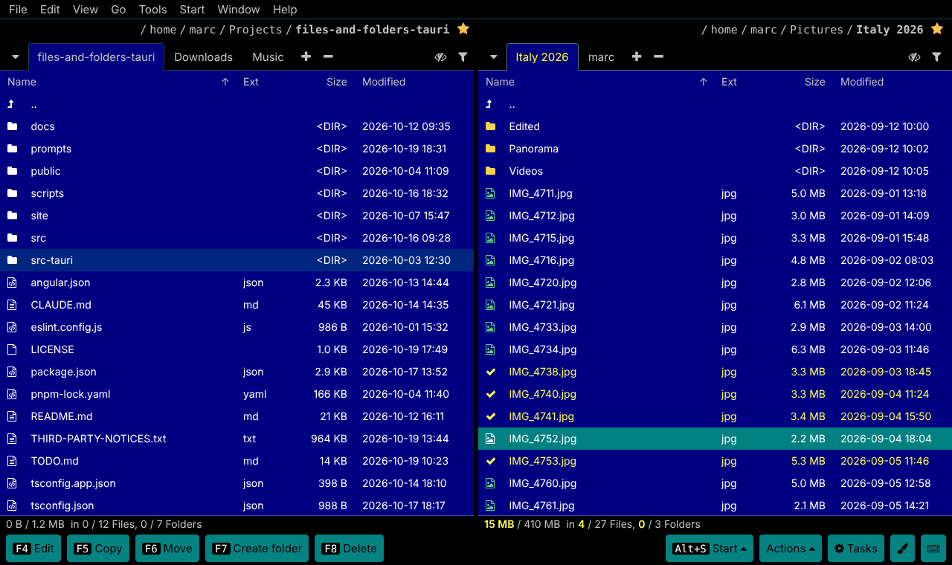Click the F7 Create folder button
This screenshot has height=565, width=952.
(257, 549)
